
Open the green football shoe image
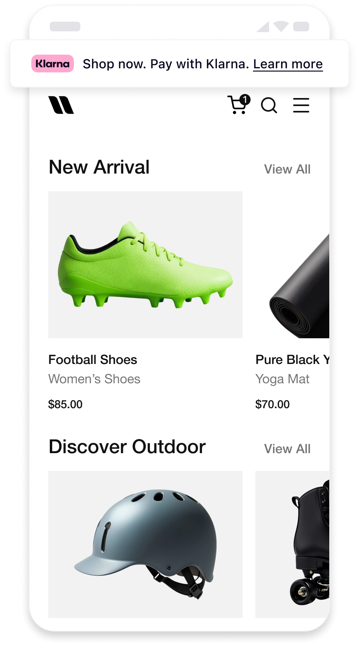[x=145, y=265]
